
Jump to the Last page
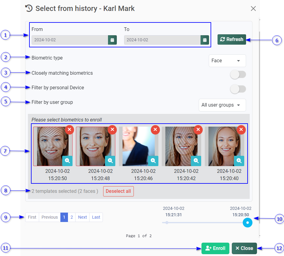click(x=96, y=217)
